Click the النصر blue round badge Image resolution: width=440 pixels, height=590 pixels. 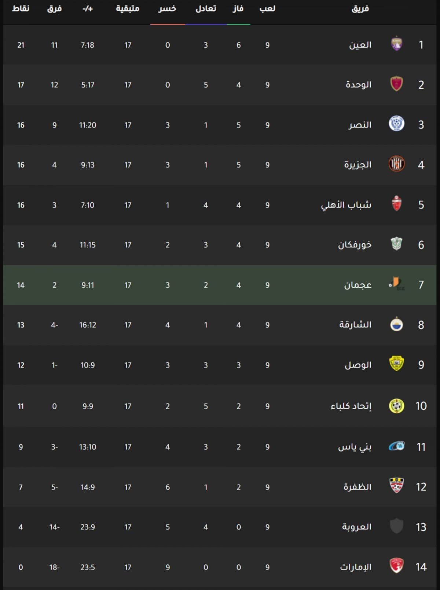(396, 123)
